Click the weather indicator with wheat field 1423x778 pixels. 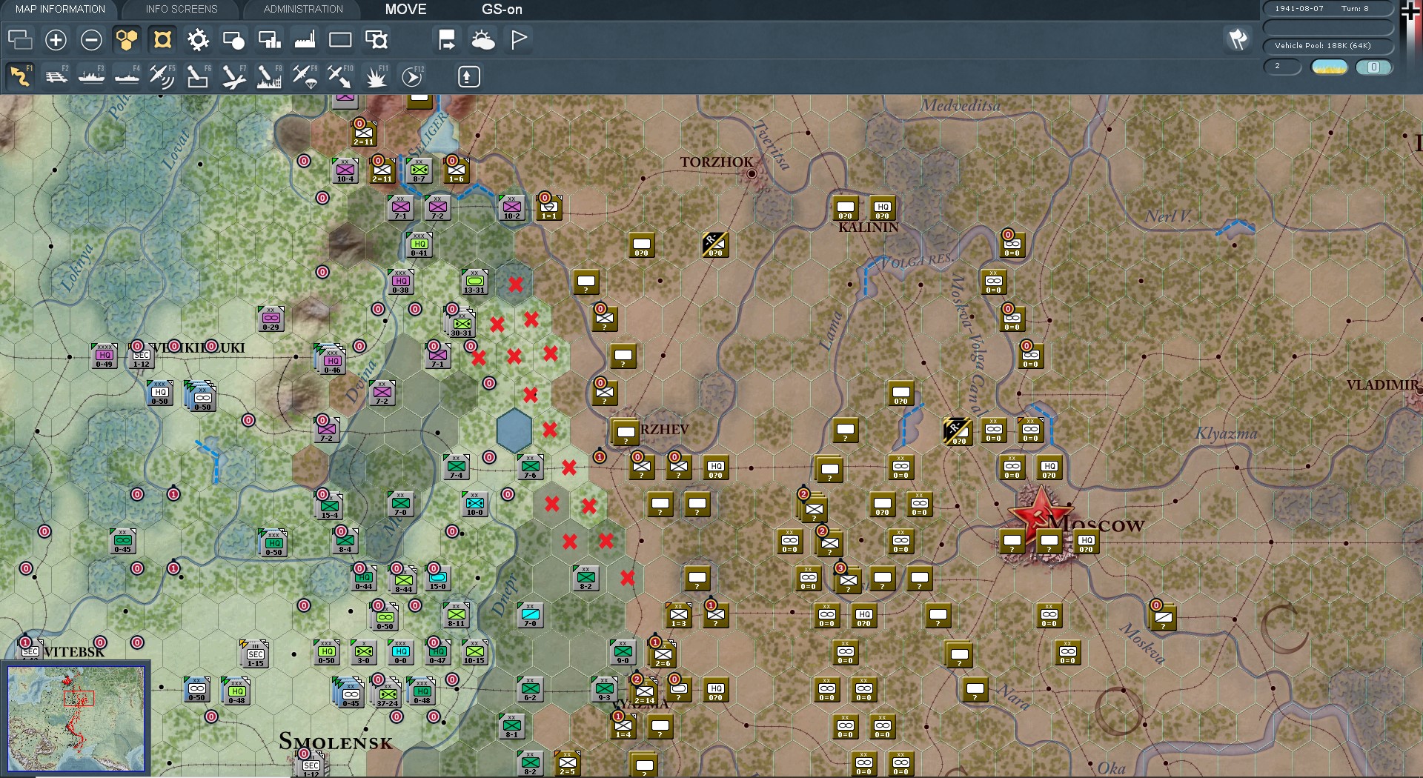[1329, 67]
